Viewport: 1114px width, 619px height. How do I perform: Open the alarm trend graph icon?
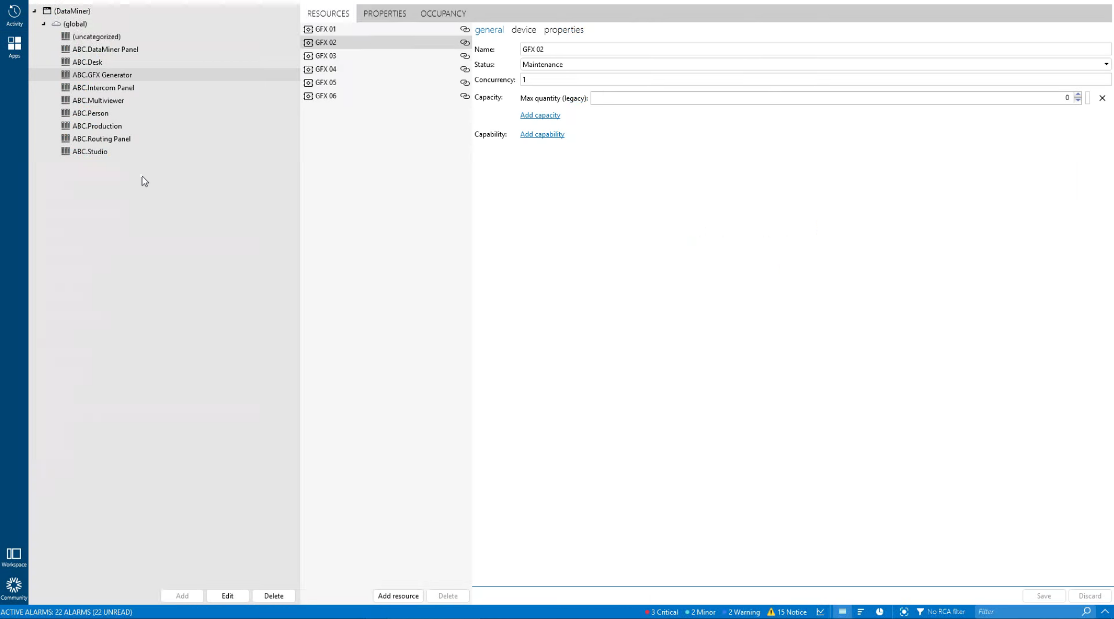pos(821,612)
